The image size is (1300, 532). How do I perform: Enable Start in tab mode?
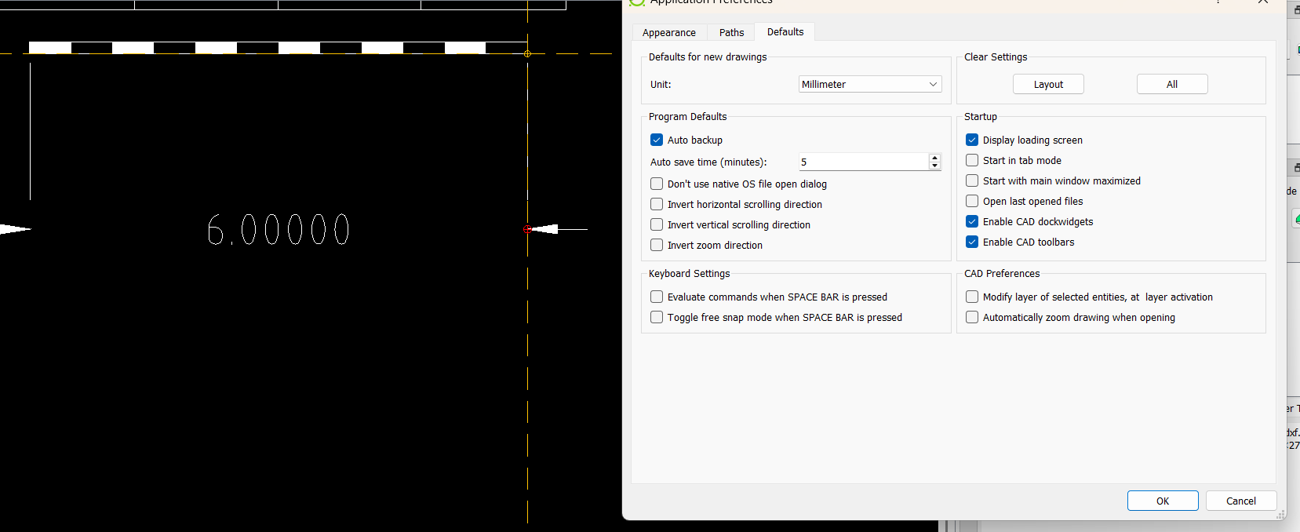pyautogui.click(x=972, y=160)
